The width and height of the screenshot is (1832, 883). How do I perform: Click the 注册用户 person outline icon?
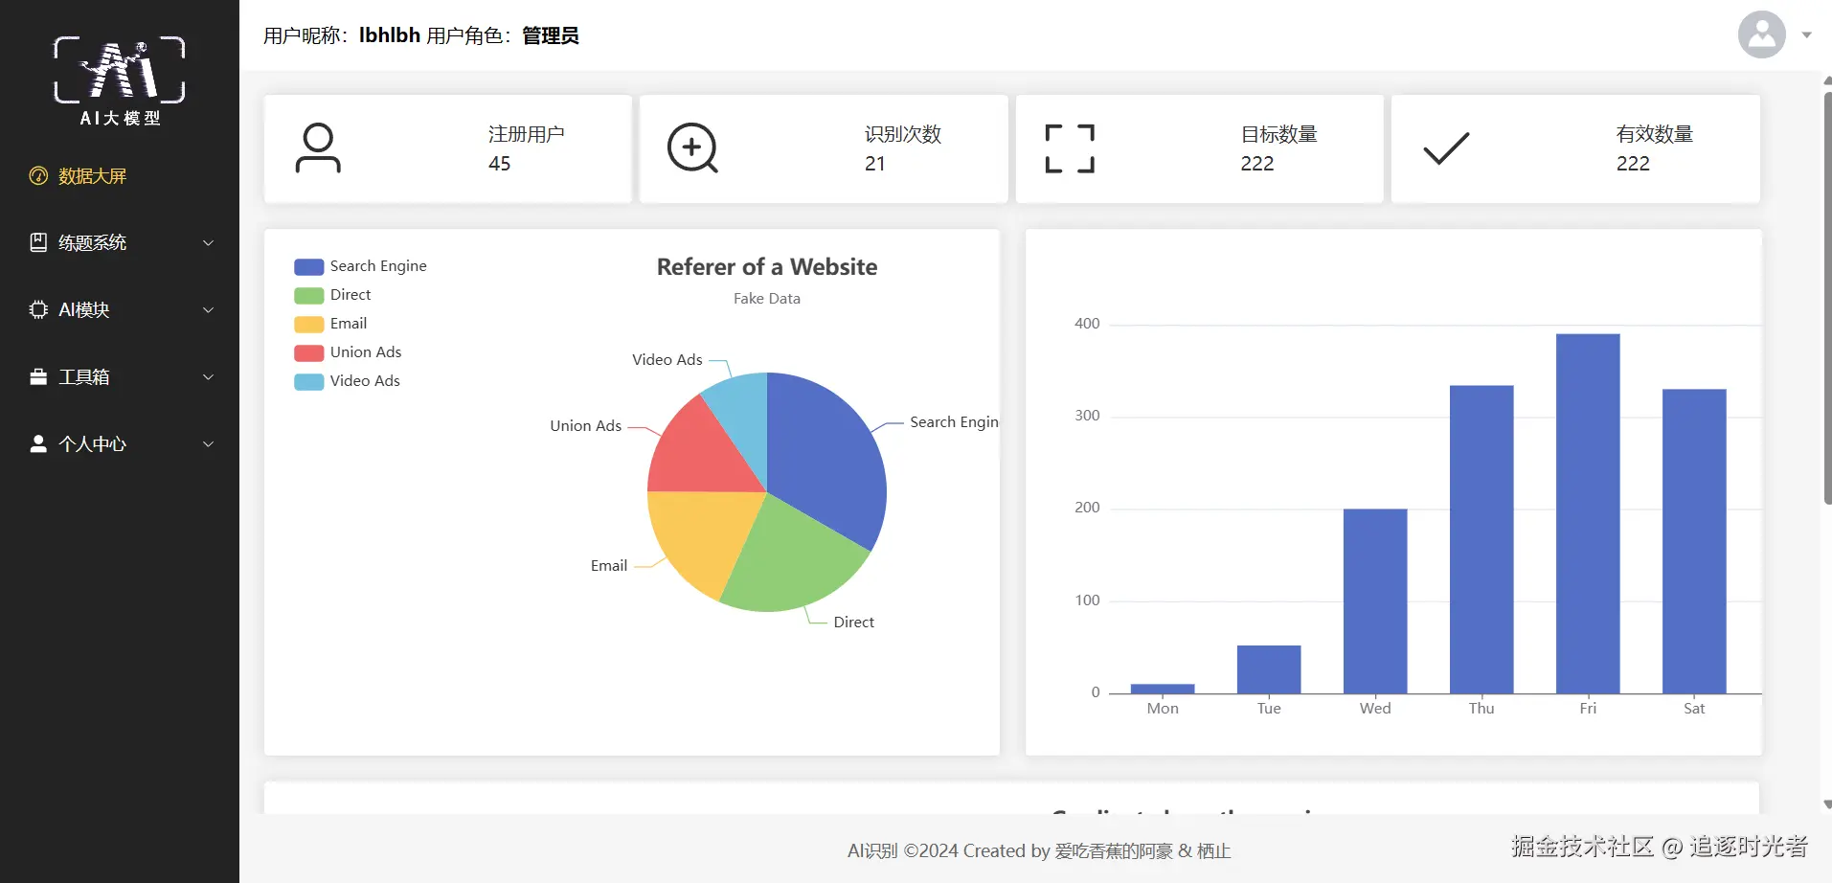pos(318,148)
